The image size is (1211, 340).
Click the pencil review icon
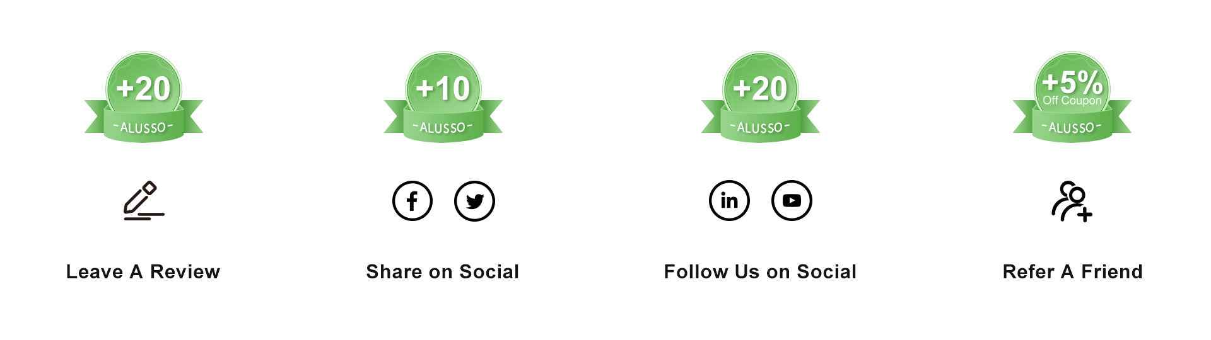143,200
